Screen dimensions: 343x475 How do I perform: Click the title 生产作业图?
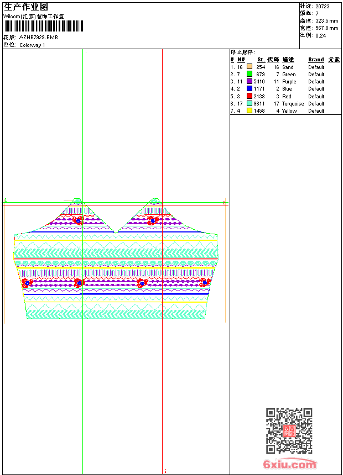(26, 7)
